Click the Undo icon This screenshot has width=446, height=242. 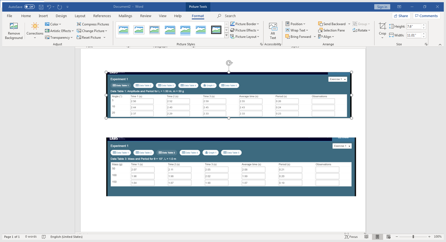(x=49, y=7)
